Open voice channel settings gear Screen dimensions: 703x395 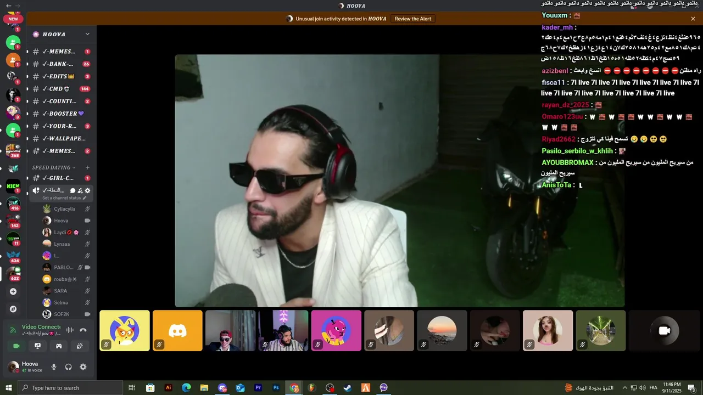(87, 190)
